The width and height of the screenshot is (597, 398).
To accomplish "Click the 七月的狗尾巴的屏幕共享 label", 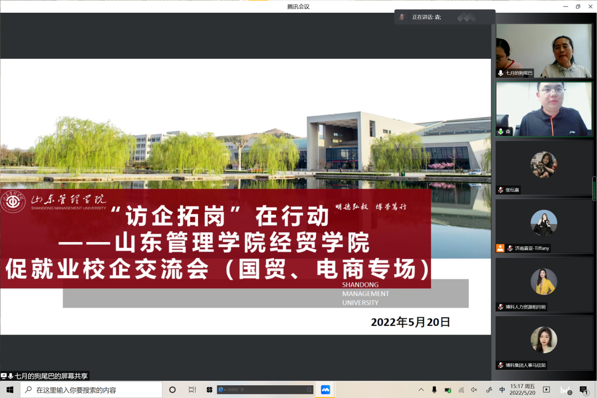I will click(51, 376).
